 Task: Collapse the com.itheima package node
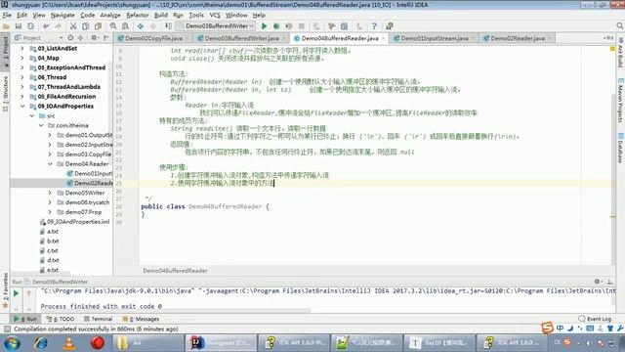point(41,125)
